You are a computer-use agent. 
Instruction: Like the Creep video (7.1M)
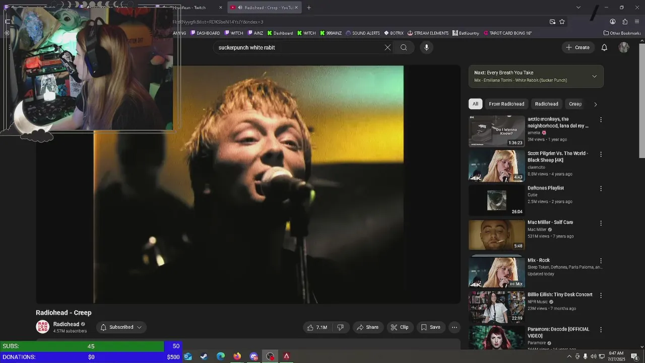(317, 327)
